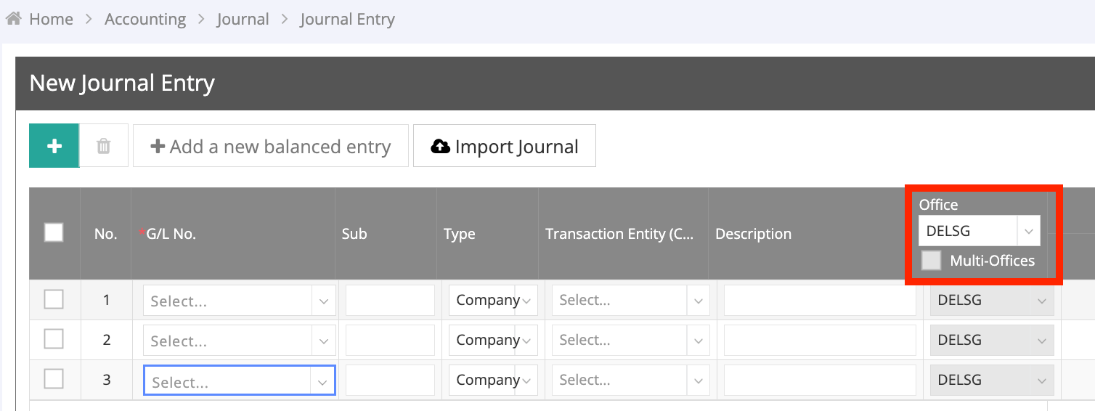Click the trash delete icon

pos(104,146)
